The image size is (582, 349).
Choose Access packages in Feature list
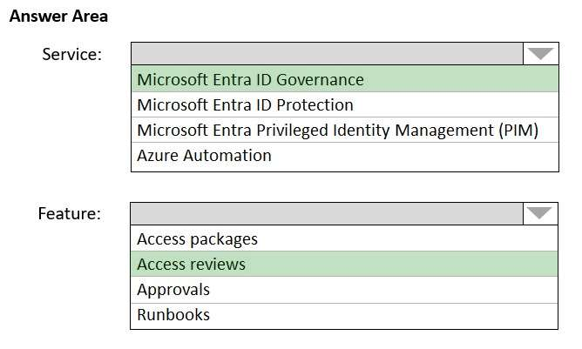197,238
